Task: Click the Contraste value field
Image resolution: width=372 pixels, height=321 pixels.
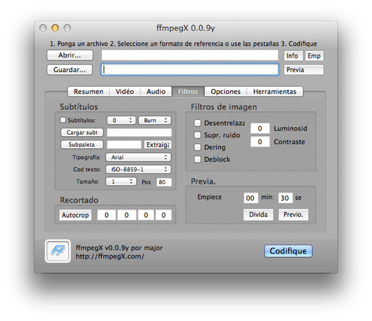Action: tap(260, 142)
